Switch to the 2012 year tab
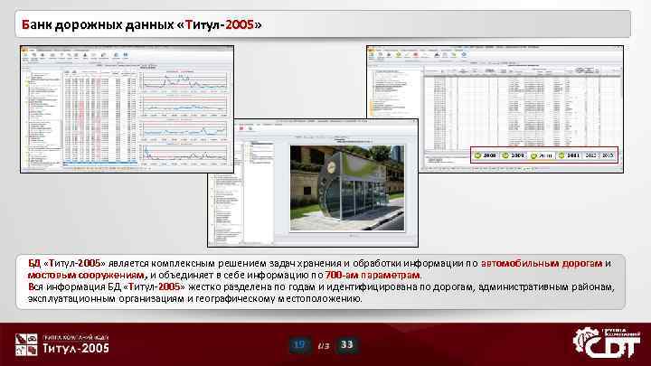The image size is (651, 366). click(x=590, y=155)
